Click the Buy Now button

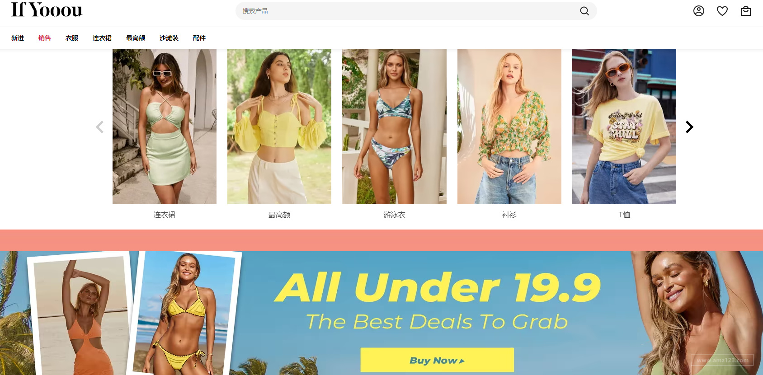(x=437, y=360)
